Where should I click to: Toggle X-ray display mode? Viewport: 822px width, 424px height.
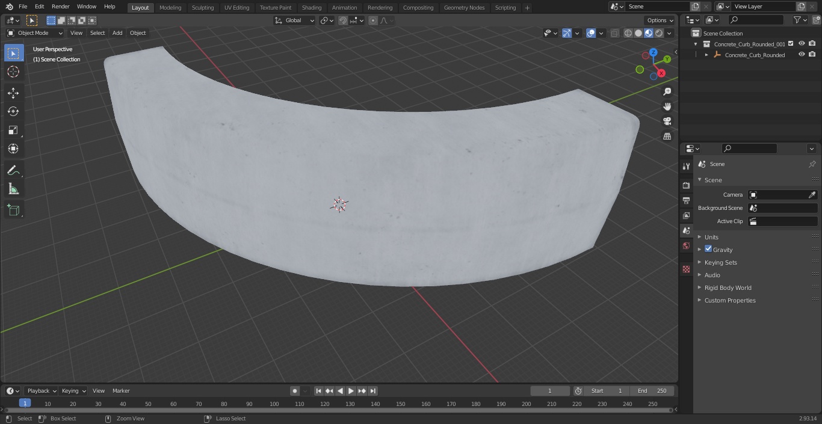click(x=614, y=33)
